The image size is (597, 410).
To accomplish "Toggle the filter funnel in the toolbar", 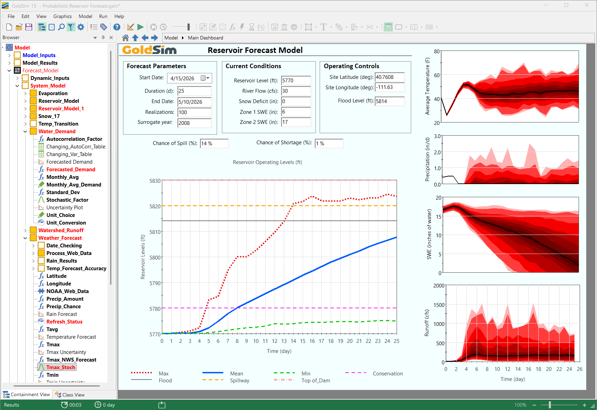I will (71, 27).
